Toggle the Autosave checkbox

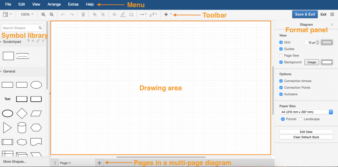(281, 94)
